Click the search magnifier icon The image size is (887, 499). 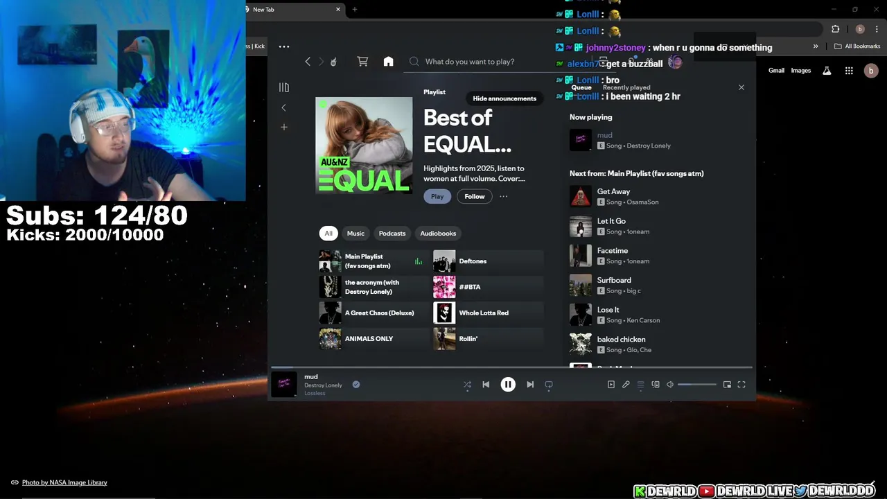click(x=414, y=62)
